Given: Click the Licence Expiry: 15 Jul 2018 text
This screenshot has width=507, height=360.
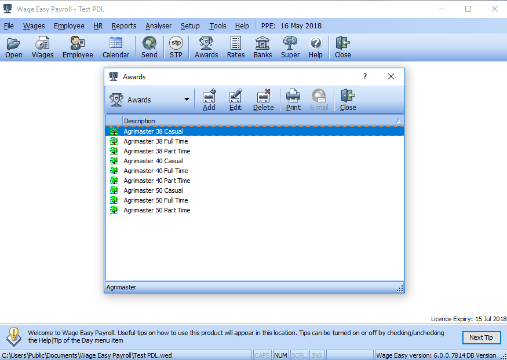Looking at the screenshot, I should click(469, 319).
